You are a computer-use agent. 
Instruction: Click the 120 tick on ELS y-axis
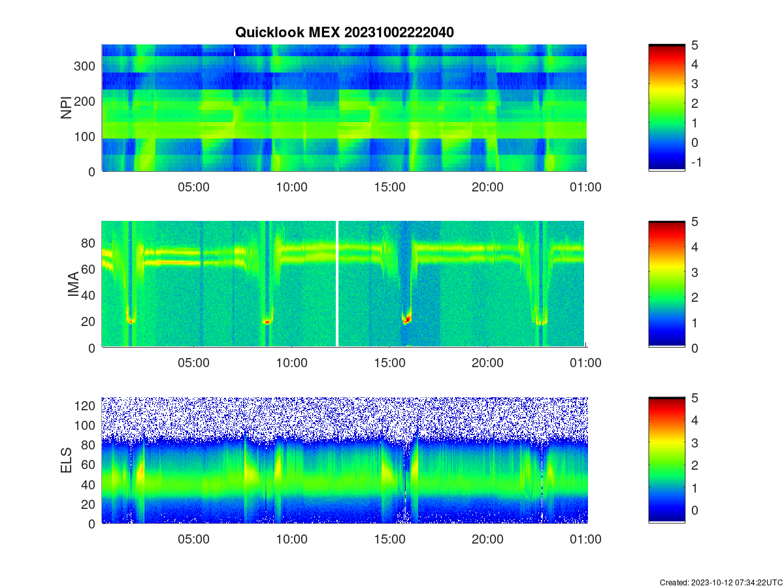86,406
